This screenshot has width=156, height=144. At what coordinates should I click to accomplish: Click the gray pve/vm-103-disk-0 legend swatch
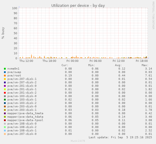(x=5, y=96)
